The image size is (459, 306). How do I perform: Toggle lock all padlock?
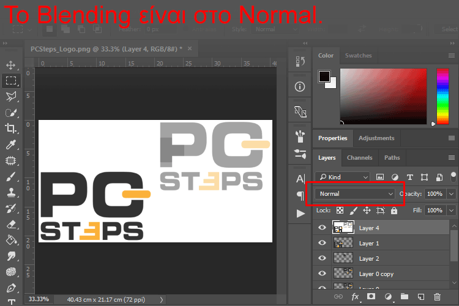click(394, 211)
